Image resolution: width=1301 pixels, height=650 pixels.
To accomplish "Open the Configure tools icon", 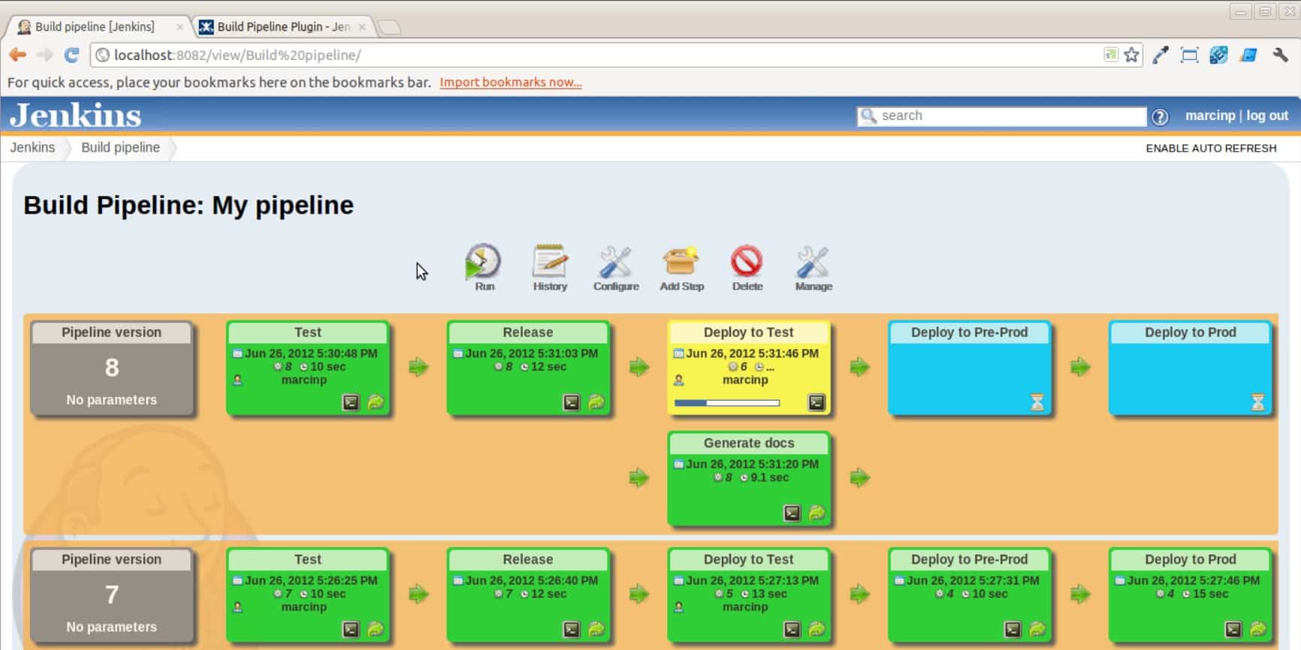I will click(615, 263).
